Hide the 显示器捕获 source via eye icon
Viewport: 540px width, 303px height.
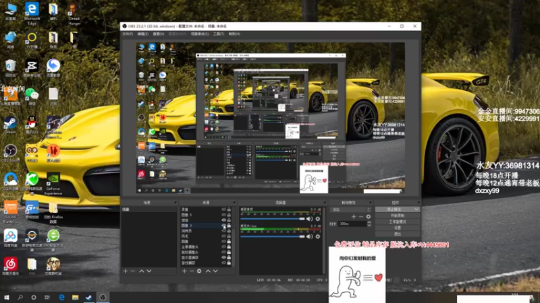224,258
